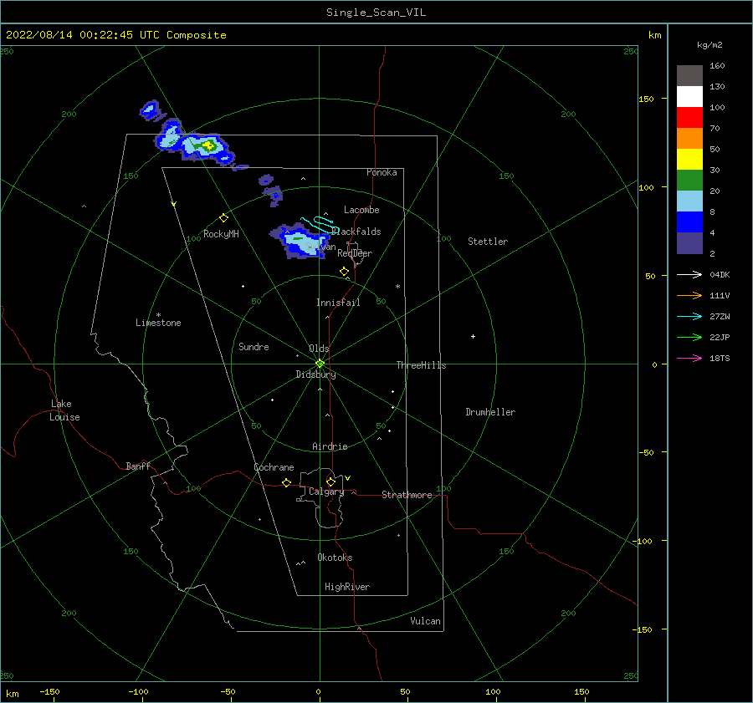This screenshot has width=753, height=703.
Task: Click the Strathmore town label
Action: (407, 495)
